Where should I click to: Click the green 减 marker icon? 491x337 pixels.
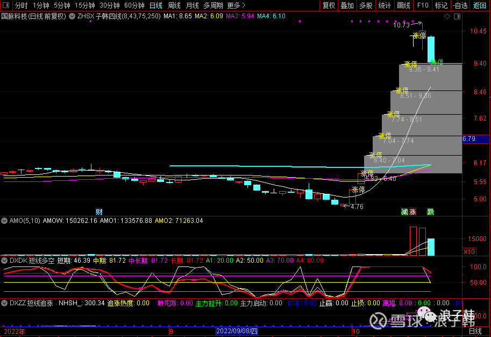pyautogui.click(x=404, y=212)
